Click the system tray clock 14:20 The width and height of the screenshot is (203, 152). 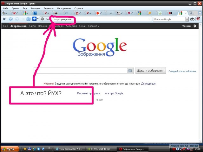click(197, 149)
